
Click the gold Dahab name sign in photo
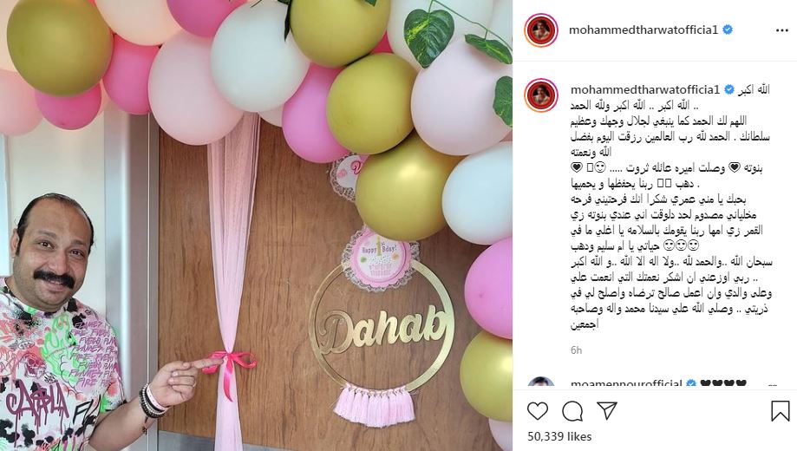click(382, 328)
